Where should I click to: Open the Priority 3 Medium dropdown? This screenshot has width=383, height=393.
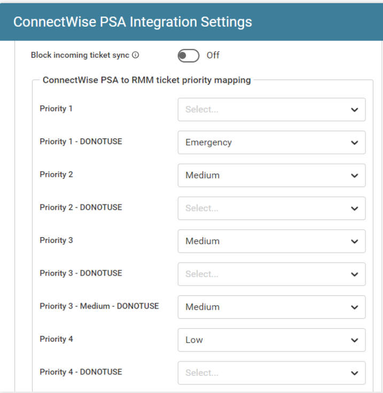click(x=271, y=241)
